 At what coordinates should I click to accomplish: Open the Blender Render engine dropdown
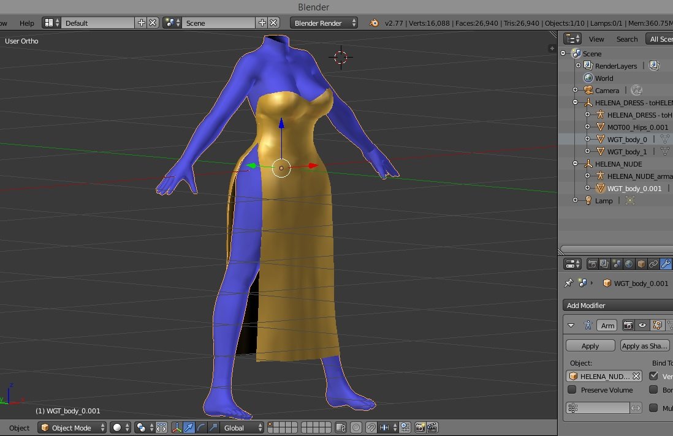point(324,23)
